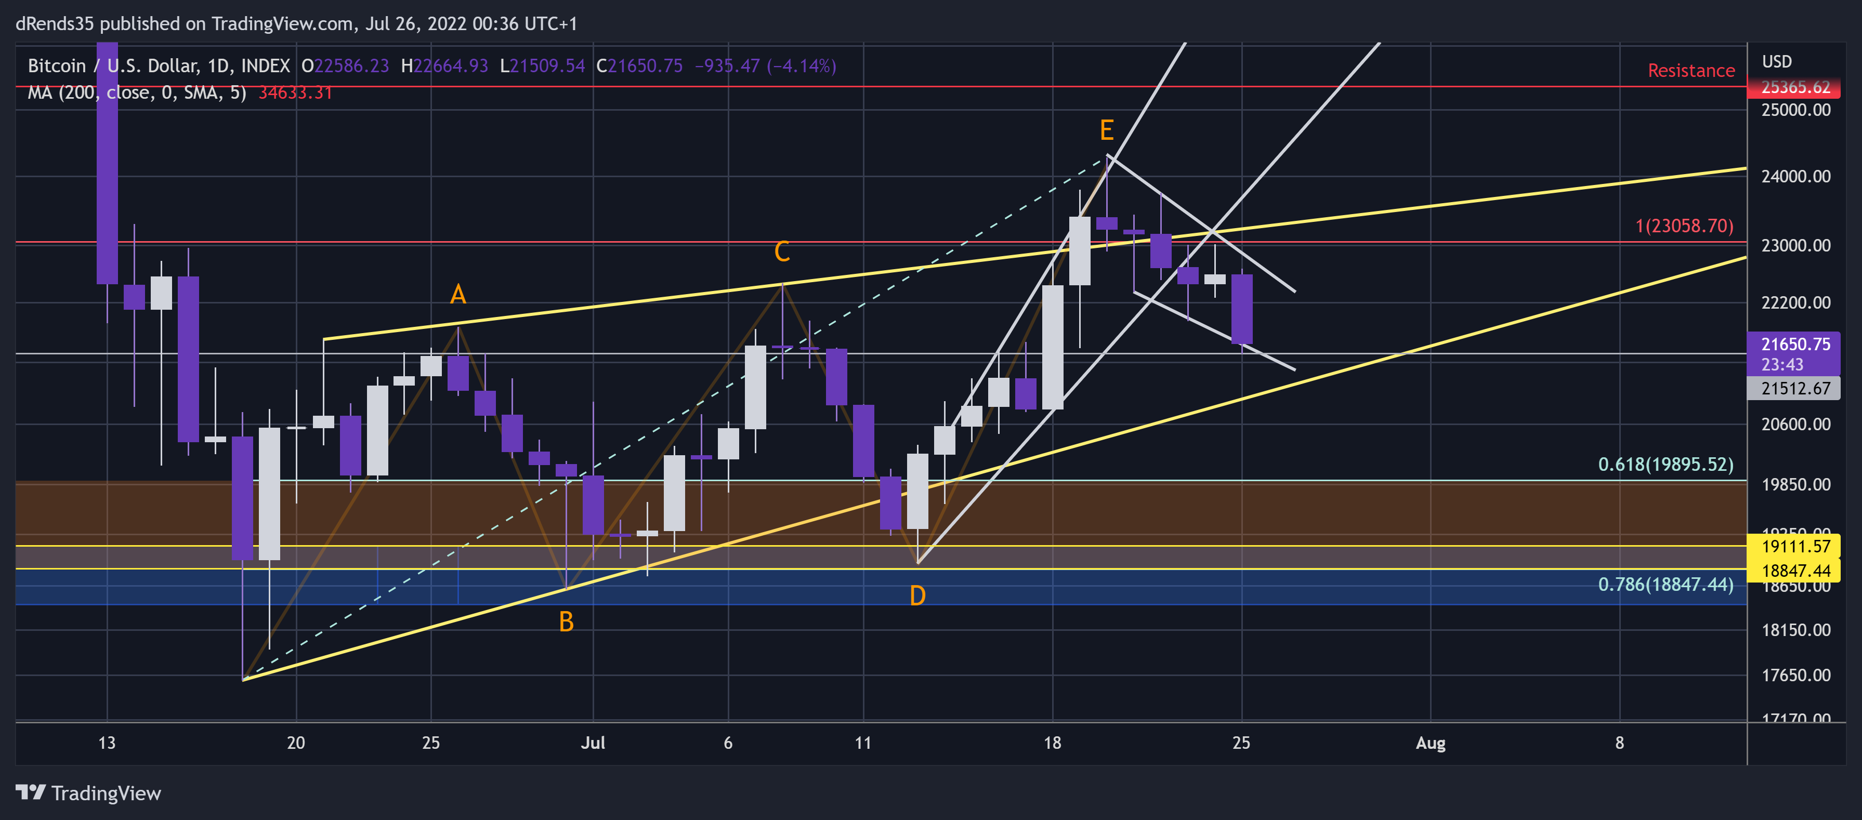Click the orange wave label D

pyautogui.click(x=917, y=596)
